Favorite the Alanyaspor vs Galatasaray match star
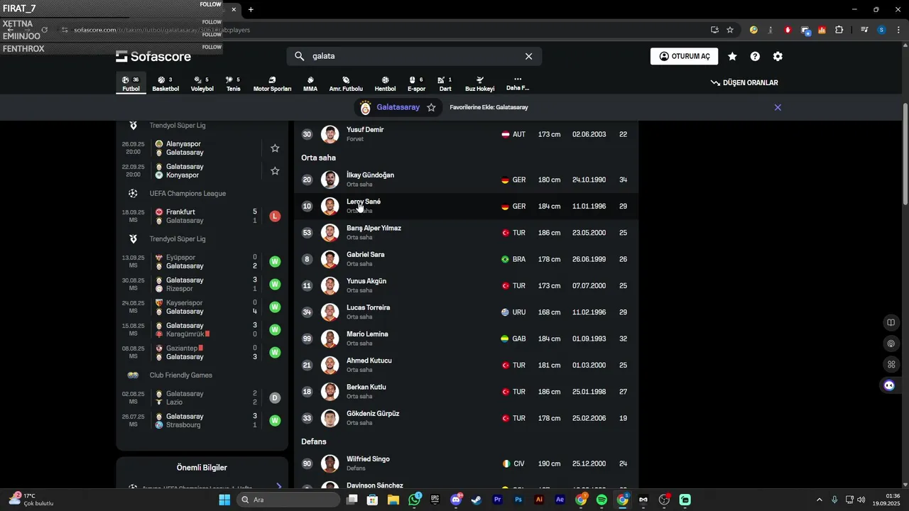This screenshot has width=909, height=511. 275,148
